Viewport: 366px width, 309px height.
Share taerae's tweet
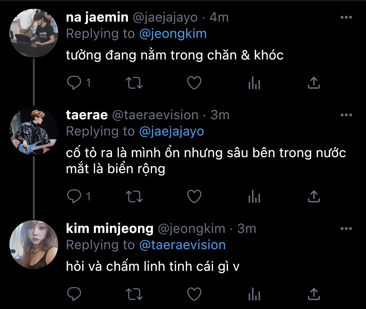[x=314, y=196]
